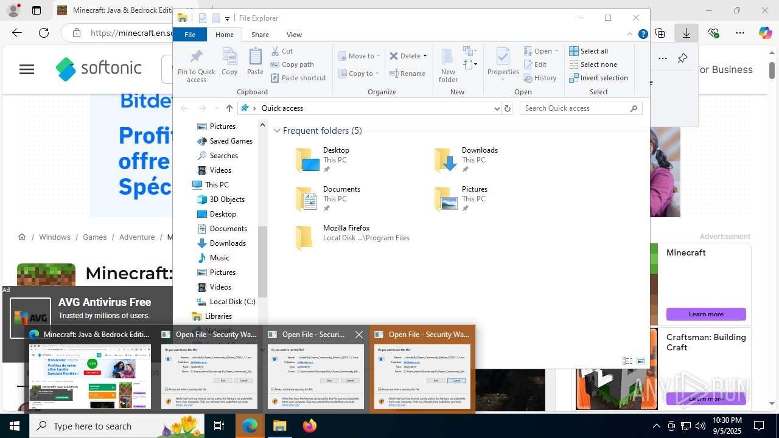Select Minecraft Edge browser tab

(114, 10)
